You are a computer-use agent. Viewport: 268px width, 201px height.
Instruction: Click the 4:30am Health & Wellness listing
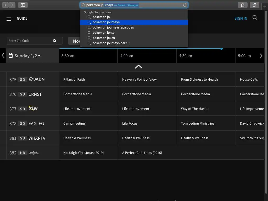point(206,138)
